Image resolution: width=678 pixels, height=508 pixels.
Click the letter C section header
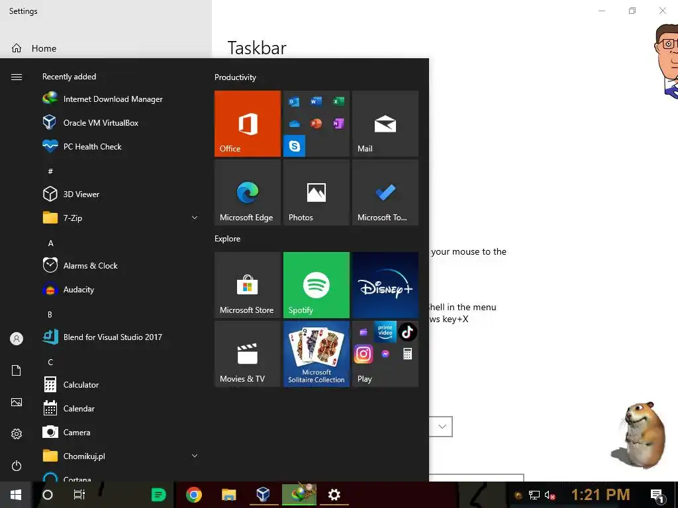[50, 362]
